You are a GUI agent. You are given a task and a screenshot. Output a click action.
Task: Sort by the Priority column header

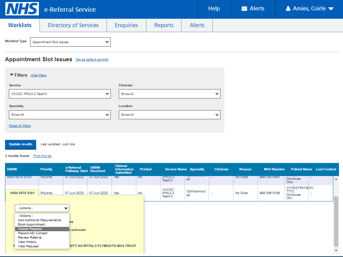(x=46, y=169)
